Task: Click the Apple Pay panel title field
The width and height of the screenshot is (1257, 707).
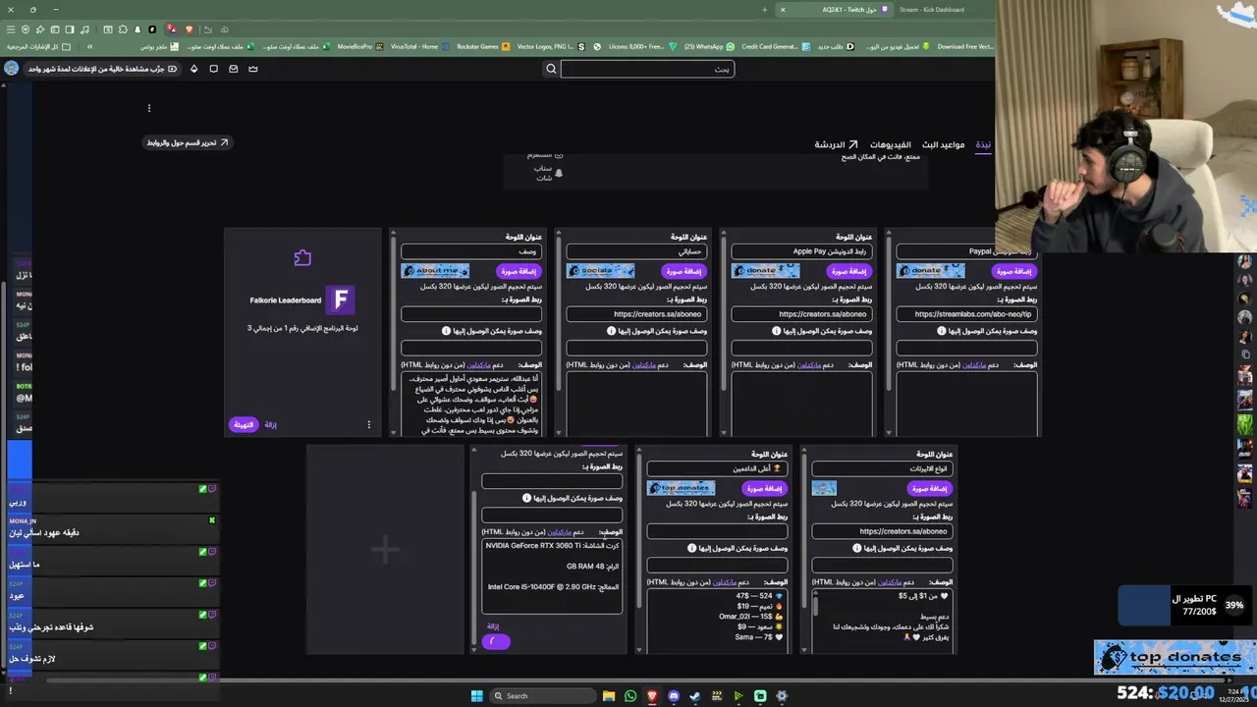Action: (801, 251)
